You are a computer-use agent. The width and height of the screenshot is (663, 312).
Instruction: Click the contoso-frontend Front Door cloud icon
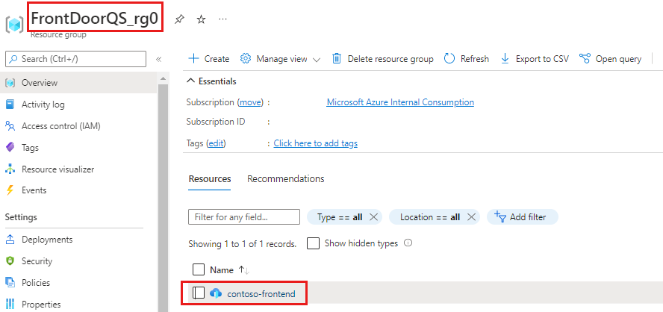pos(216,293)
